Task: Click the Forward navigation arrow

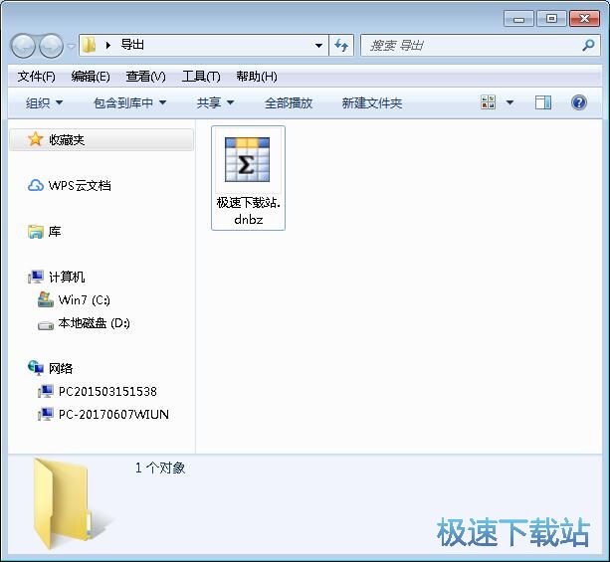Action: pyautogui.click(x=52, y=46)
